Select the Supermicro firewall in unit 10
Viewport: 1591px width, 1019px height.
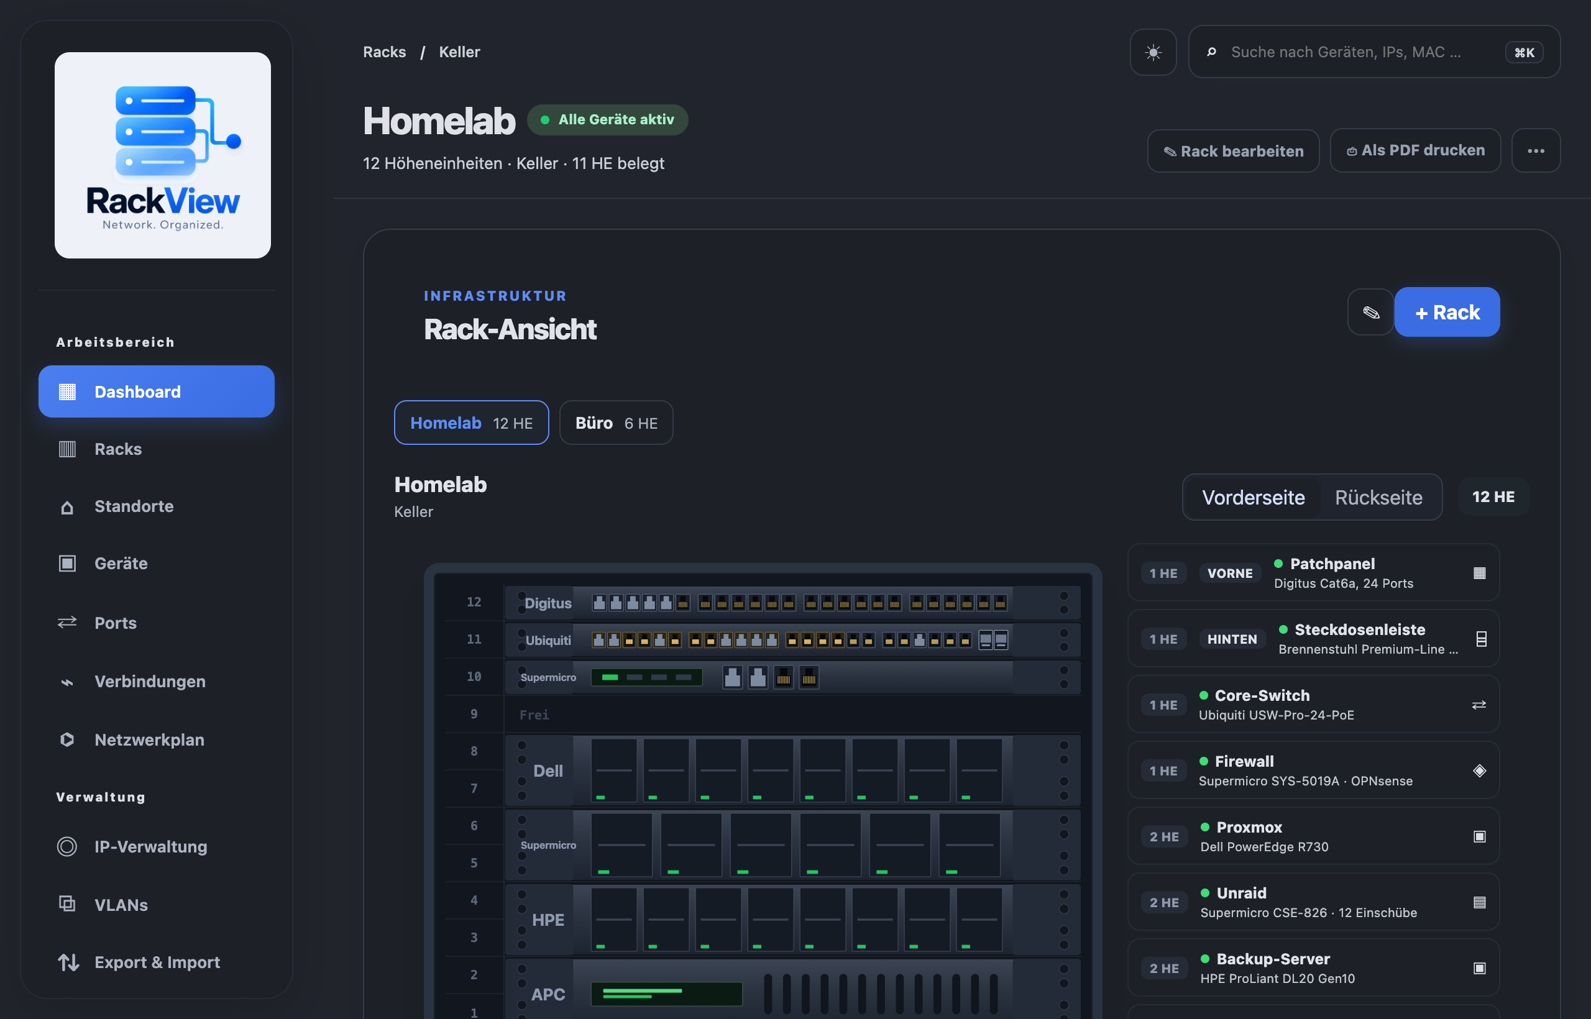pyautogui.click(x=793, y=677)
